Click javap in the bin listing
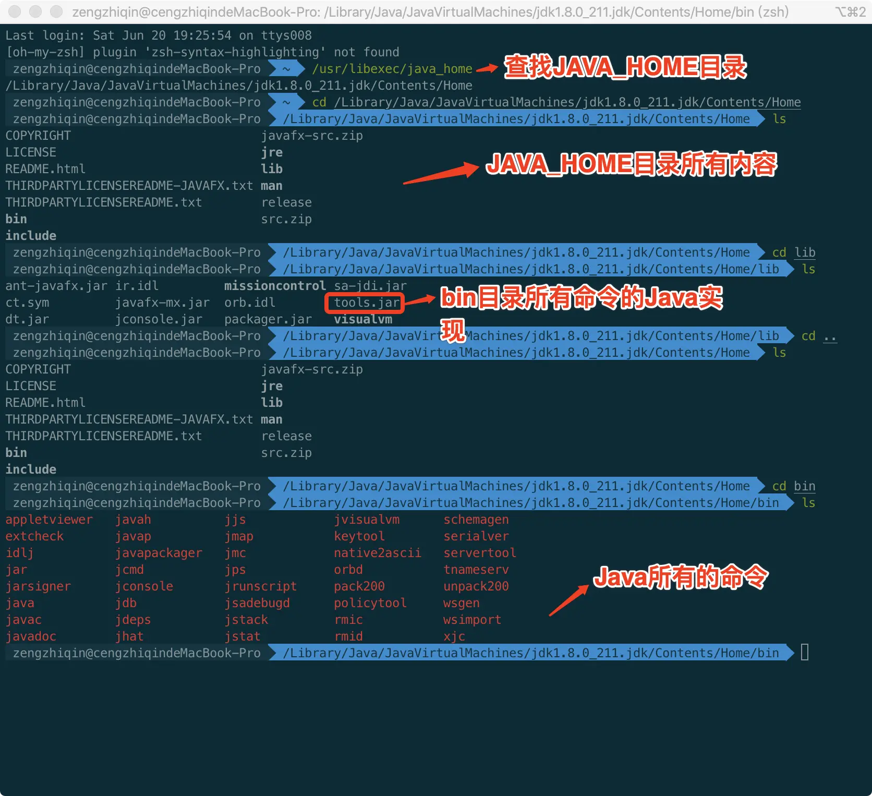872x796 pixels. click(x=133, y=536)
